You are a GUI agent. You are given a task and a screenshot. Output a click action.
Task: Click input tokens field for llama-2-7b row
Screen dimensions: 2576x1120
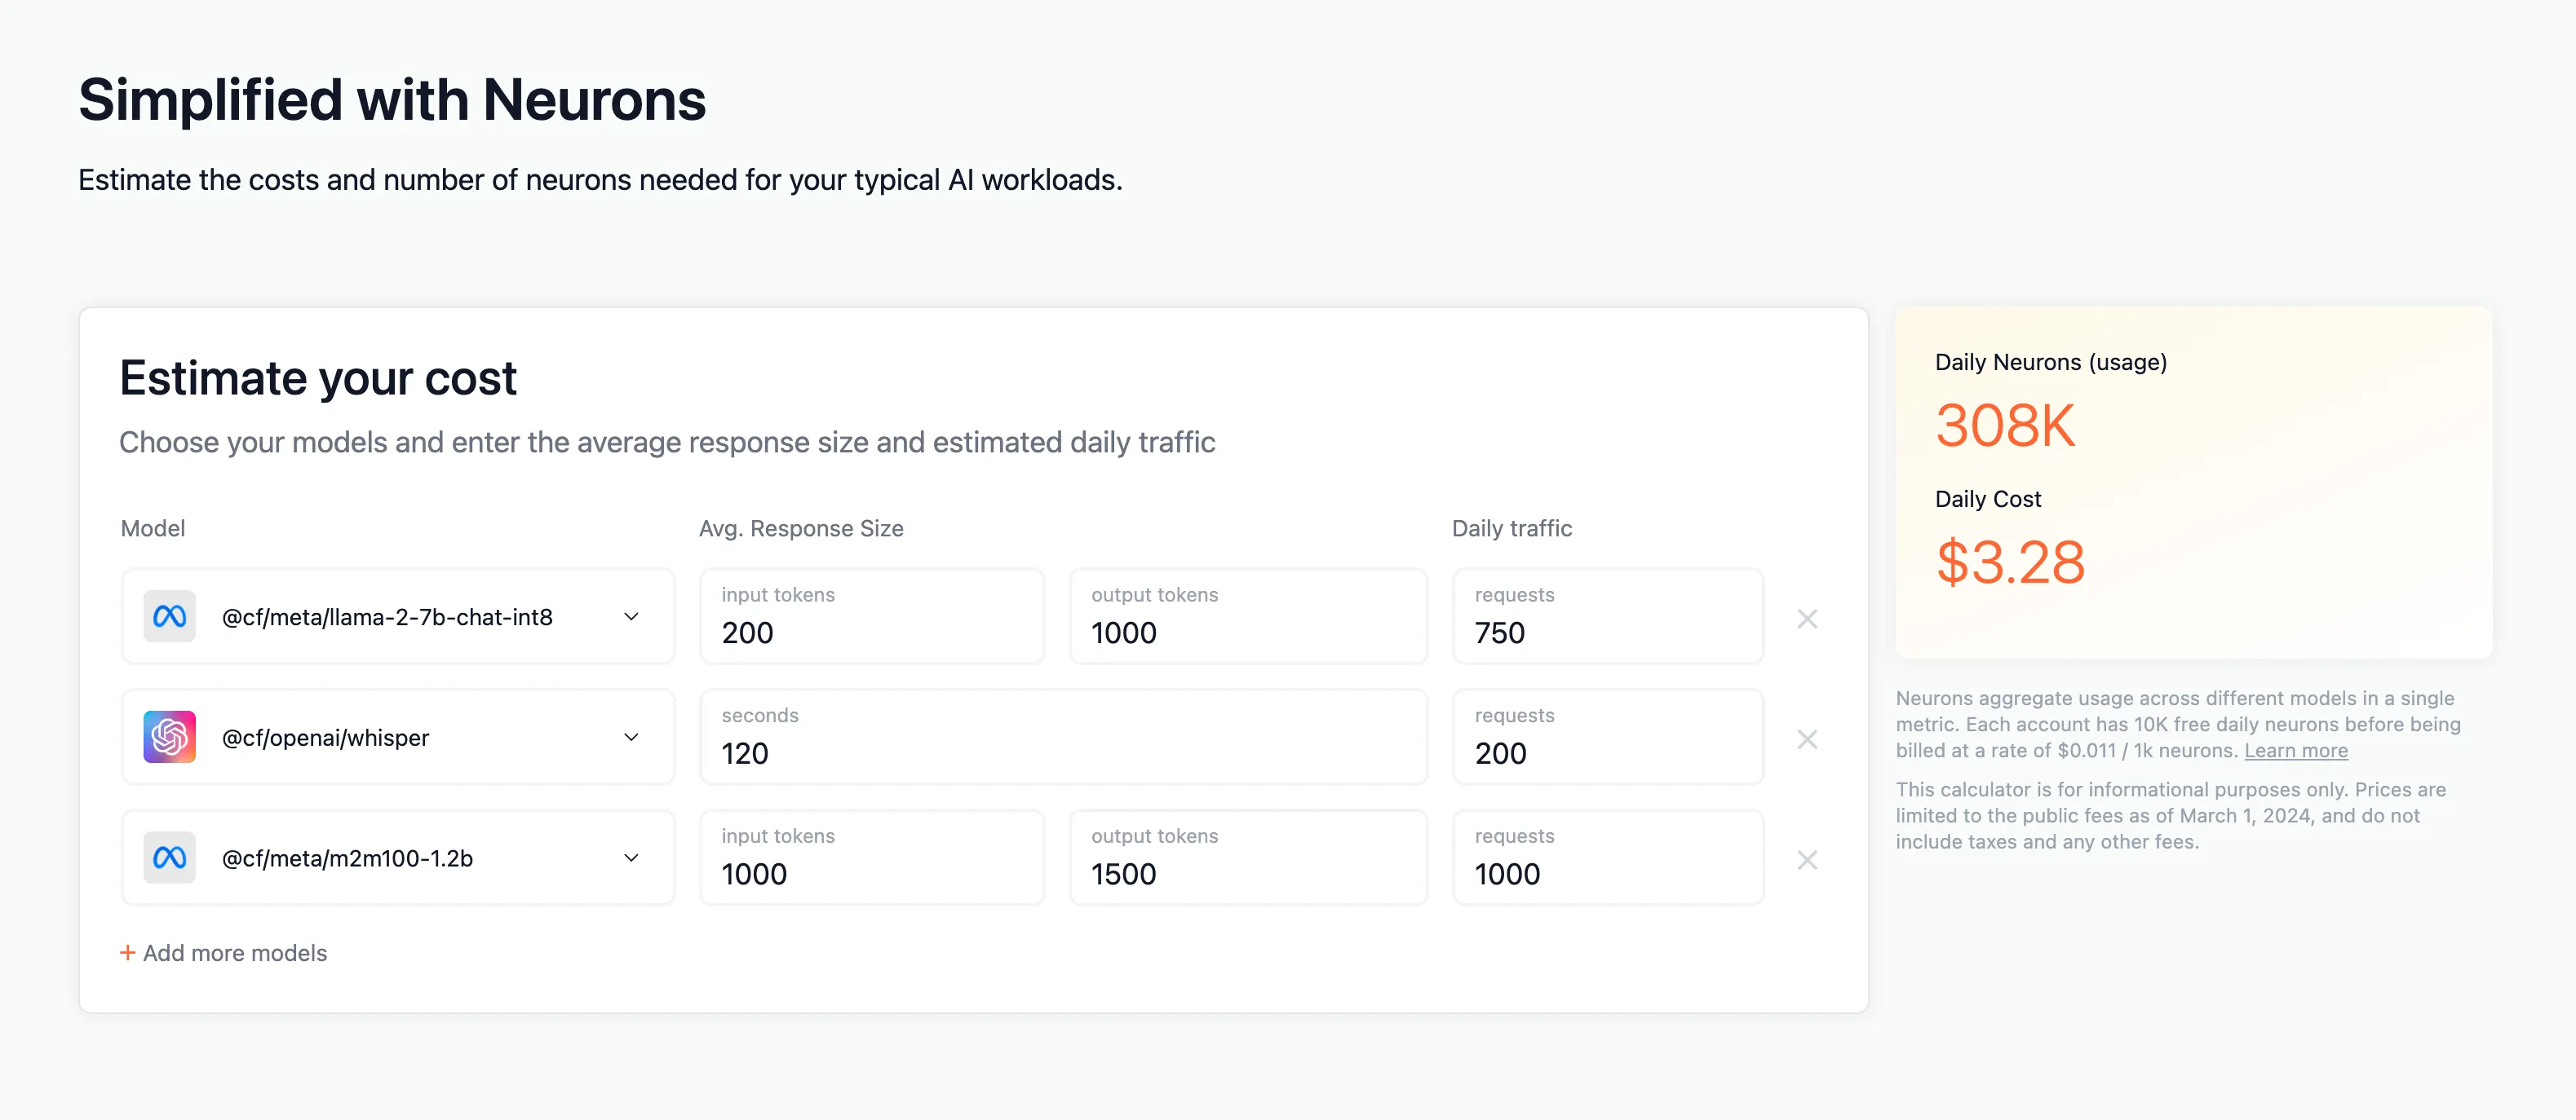tap(870, 633)
